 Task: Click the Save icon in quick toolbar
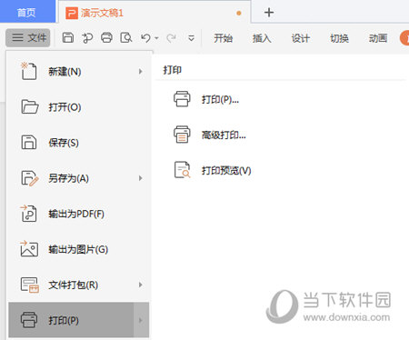(x=68, y=38)
